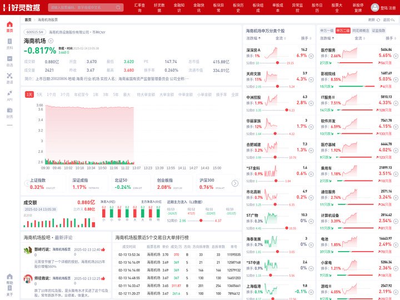Sort stocks list by 换手
The height and width of the screenshot is (300, 400).
pyautogui.click(x=306, y=38)
